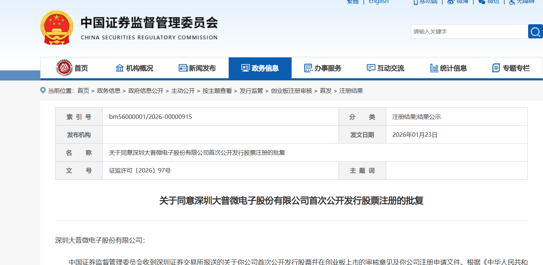Click the addressee line 深圳大普微电子股份有限公司:
The width and height of the screenshot is (543, 265).
point(100,240)
